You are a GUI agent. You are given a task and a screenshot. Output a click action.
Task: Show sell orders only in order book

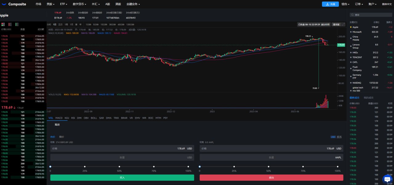pos(10,24)
